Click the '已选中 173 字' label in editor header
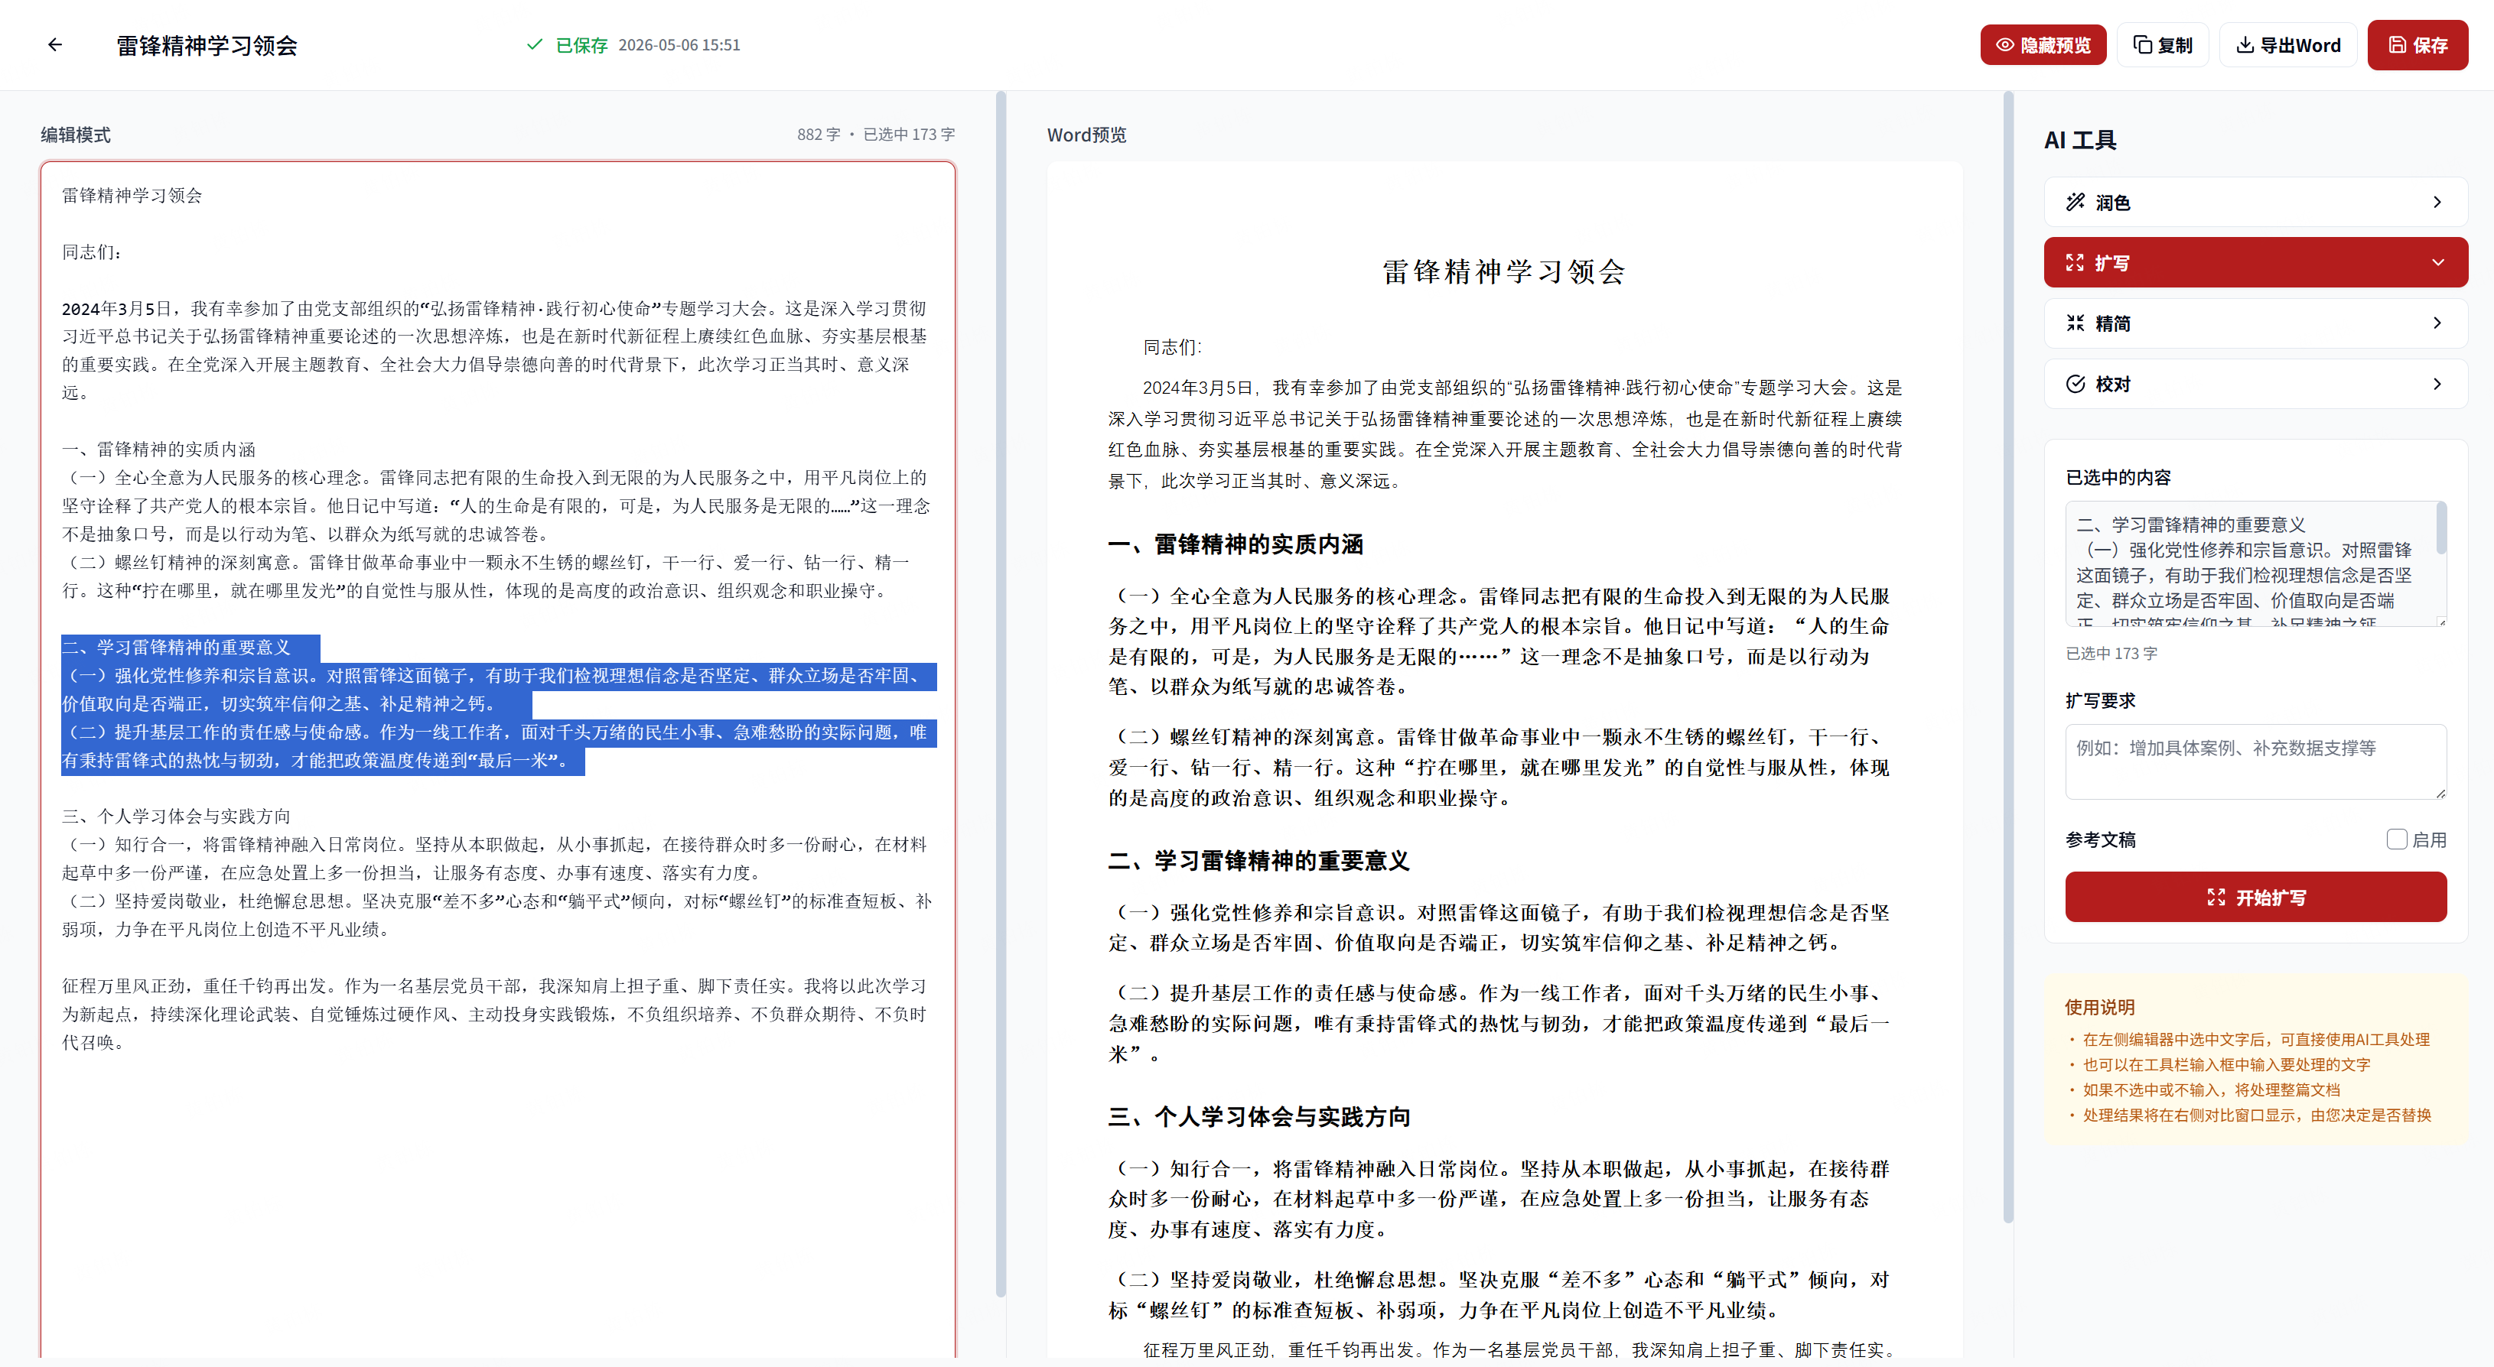 908,135
